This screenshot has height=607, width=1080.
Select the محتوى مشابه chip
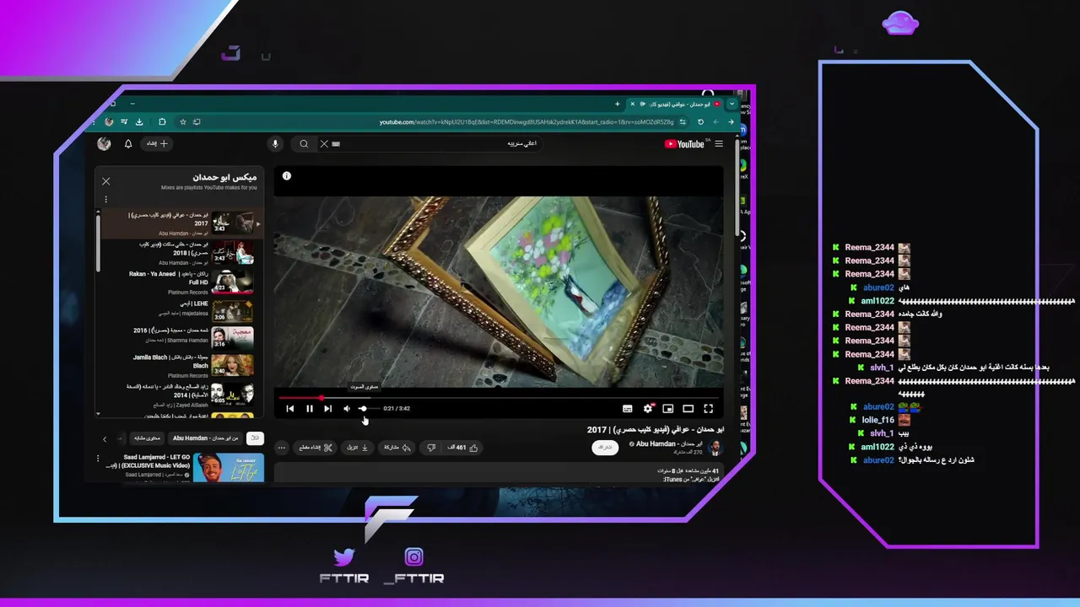tap(147, 438)
